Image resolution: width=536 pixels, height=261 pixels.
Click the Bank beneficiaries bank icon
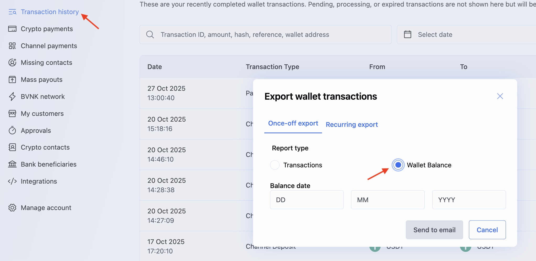tap(12, 164)
